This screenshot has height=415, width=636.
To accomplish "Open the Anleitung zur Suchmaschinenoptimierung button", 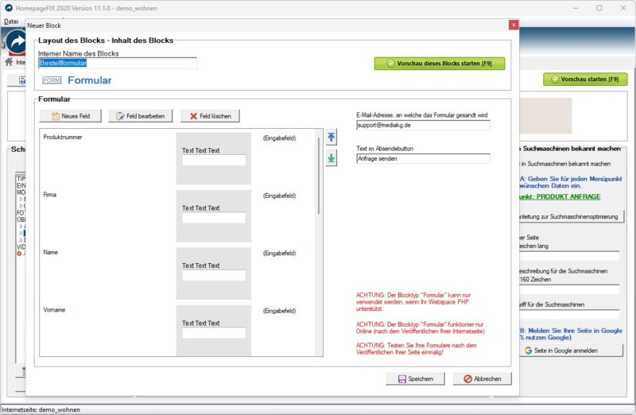I will click(x=571, y=216).
